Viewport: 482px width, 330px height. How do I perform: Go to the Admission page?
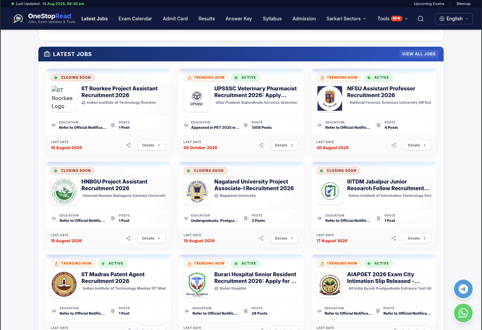[304, 19]
